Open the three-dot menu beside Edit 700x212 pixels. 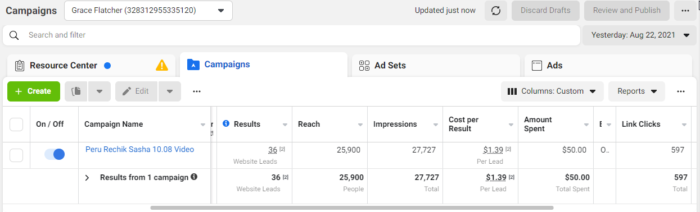(x=197, y=91)
